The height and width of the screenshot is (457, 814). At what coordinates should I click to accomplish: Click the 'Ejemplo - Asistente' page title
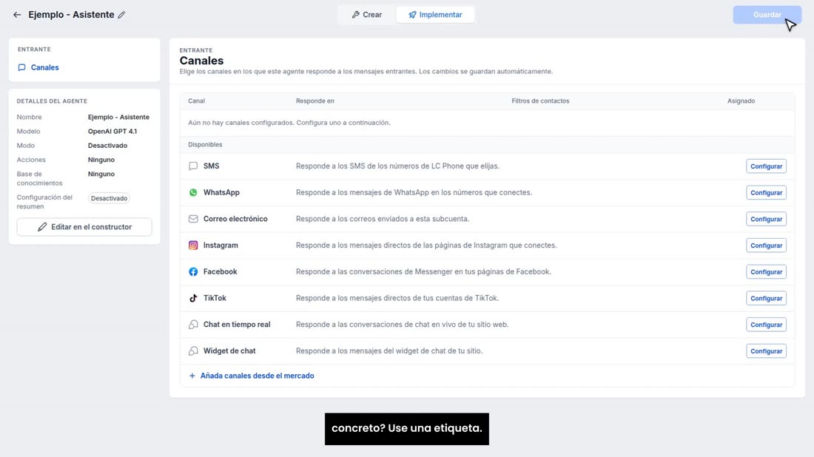point(71,15)
